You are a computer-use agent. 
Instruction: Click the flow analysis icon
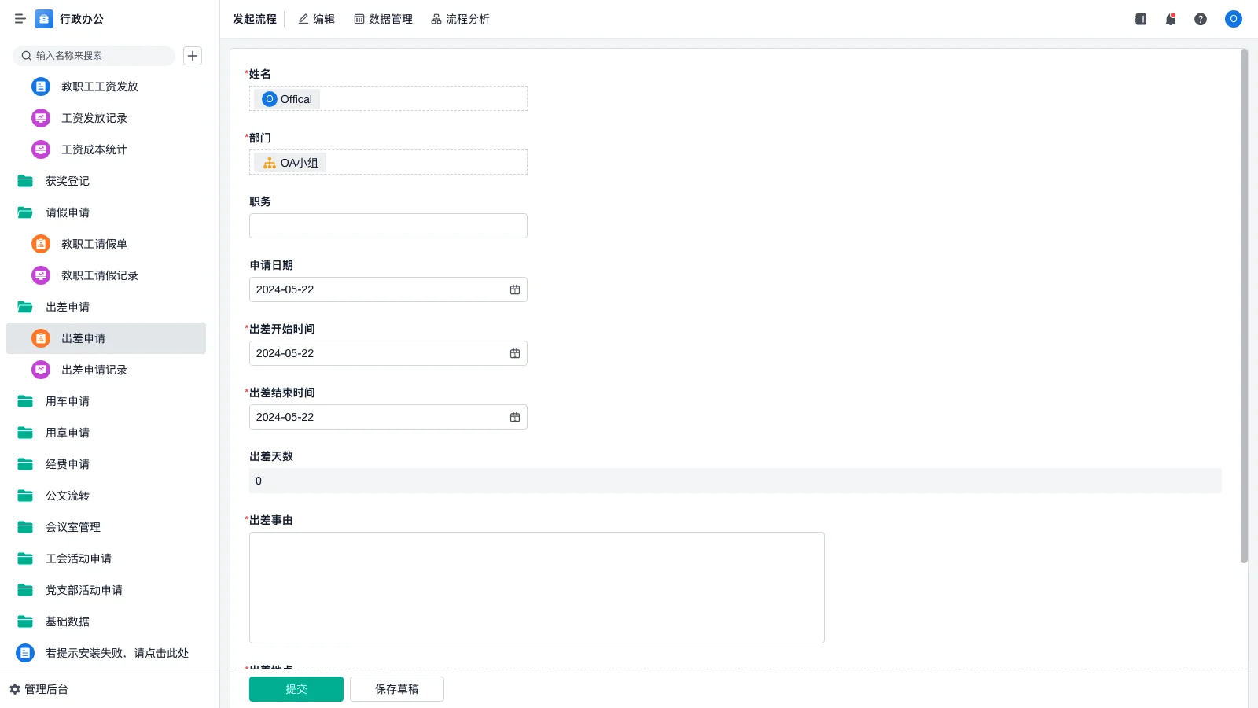pos(436,19)
